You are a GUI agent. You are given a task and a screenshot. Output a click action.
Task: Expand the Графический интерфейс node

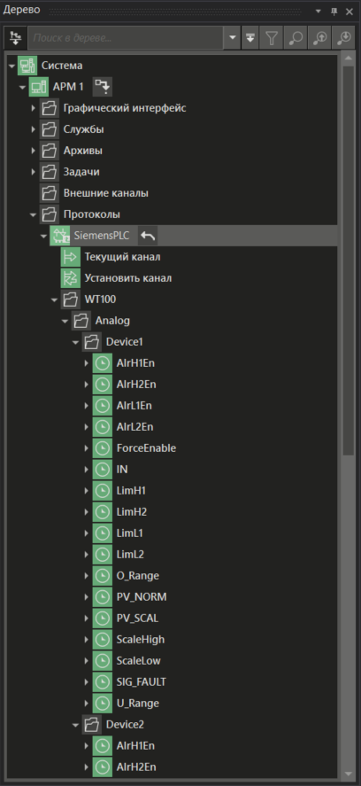tap(33, 108)
